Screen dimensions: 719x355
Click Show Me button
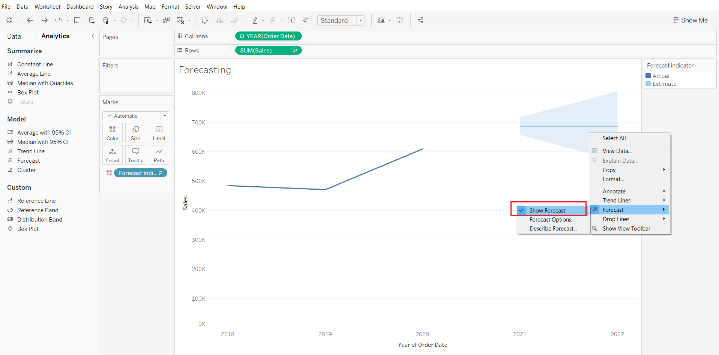[690, 20]
